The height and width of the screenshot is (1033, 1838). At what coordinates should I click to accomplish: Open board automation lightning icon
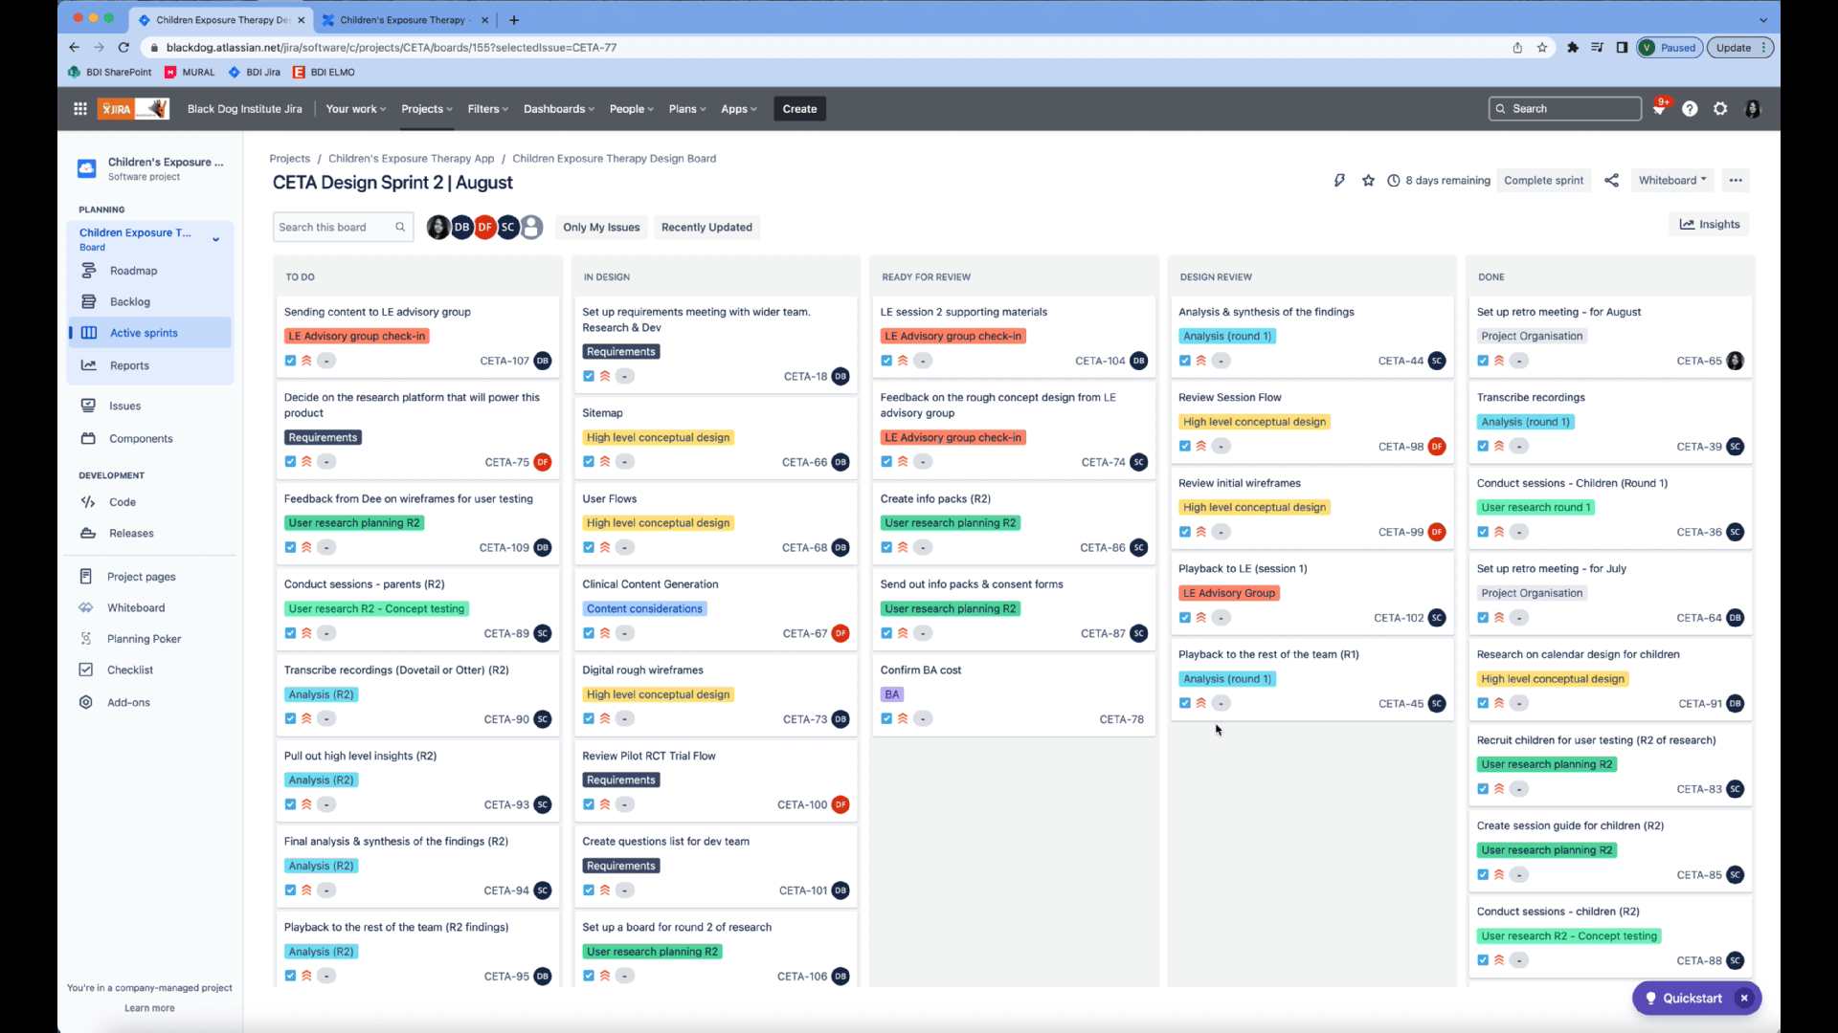pos(1339,181)
